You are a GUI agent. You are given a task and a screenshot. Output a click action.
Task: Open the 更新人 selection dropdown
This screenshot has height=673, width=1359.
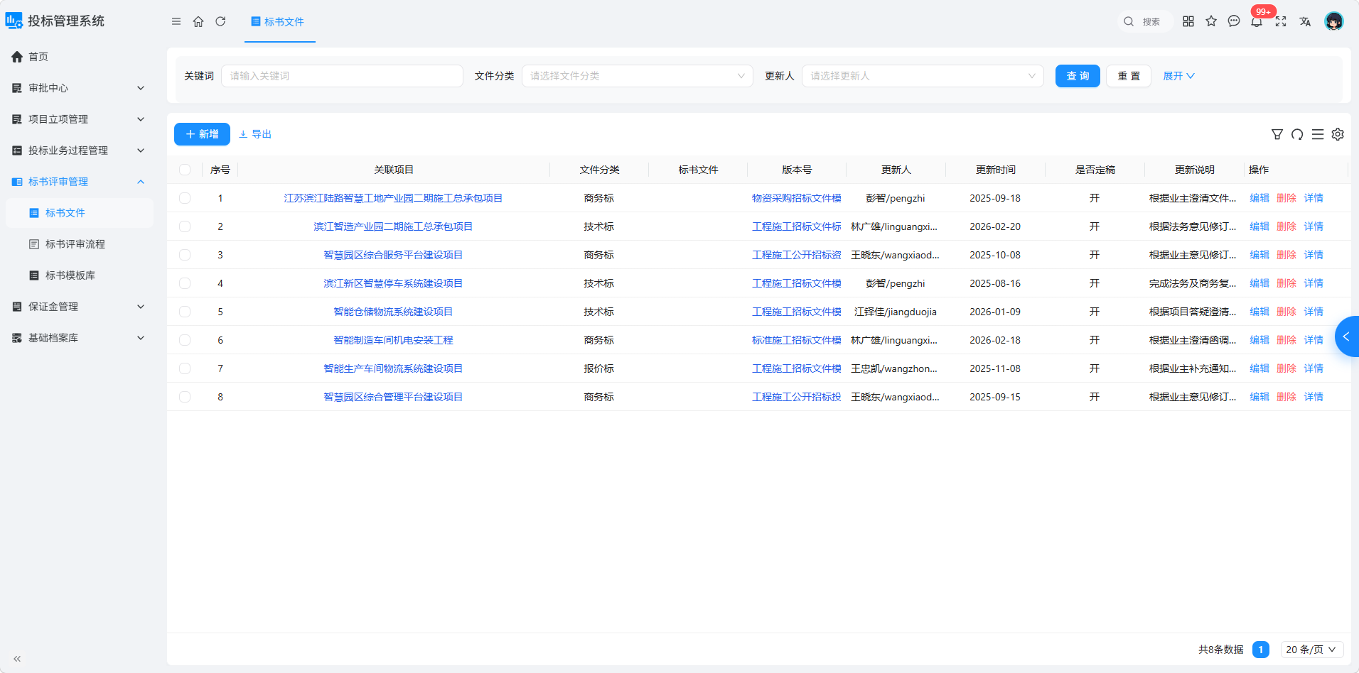[x=923, y=76]
